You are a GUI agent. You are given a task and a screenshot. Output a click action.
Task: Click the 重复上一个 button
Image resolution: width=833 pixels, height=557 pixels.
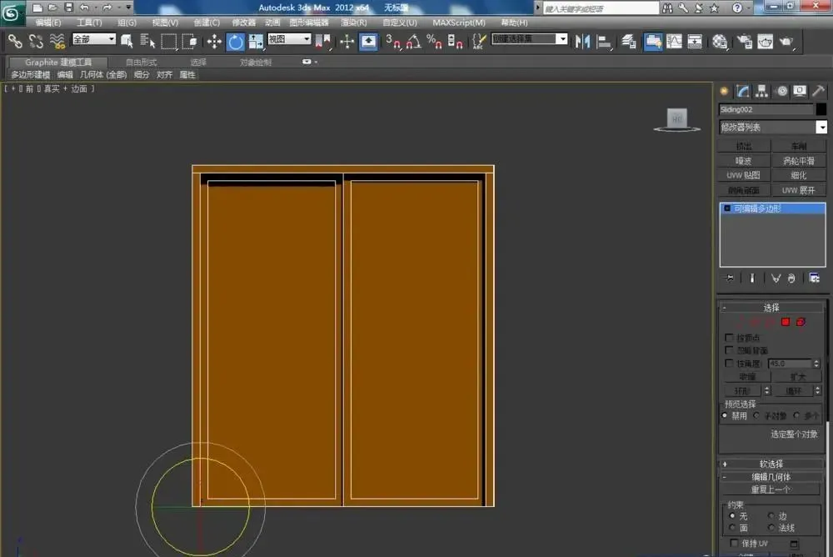[771, 489]
